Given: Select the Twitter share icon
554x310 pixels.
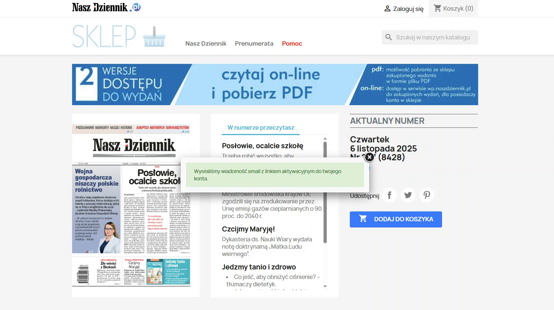Looking at the screenshot, I should click(x=408, y=195).
